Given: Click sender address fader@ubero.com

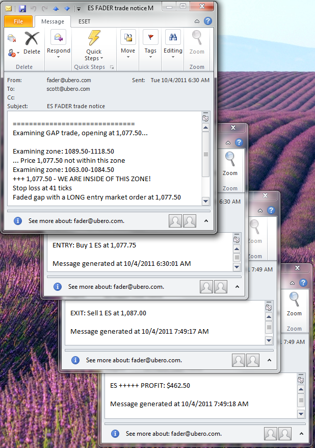Looking at the screenshot, I should (69, 80).
